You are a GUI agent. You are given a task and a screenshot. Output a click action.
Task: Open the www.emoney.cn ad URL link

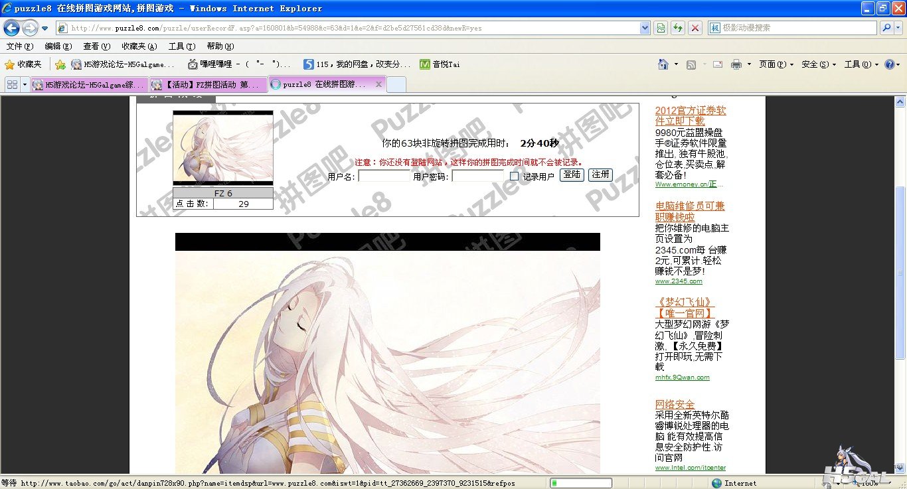(689, 184)
